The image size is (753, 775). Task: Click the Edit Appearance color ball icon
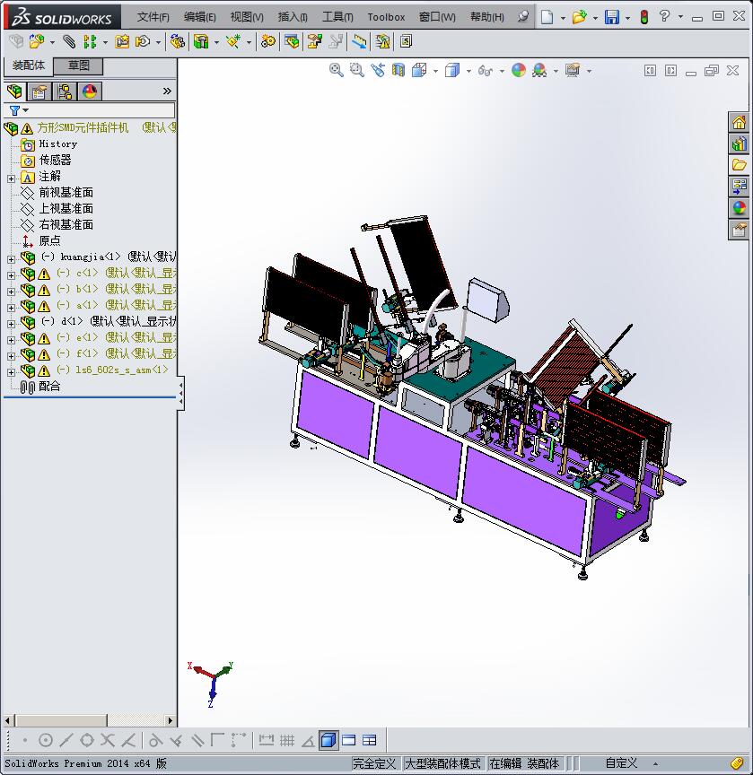(519, 70)
